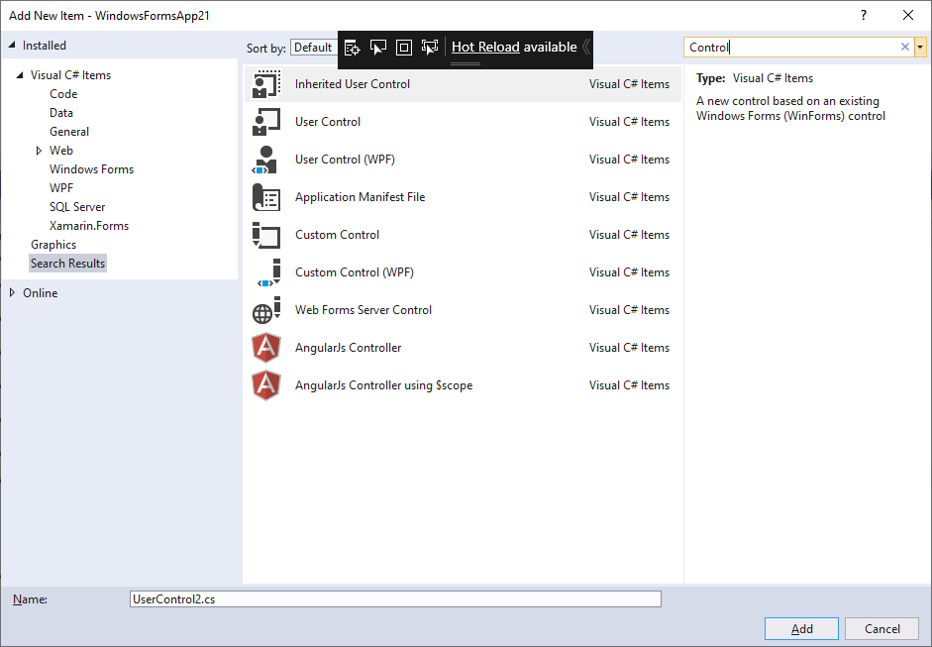Click Visual C# Items label in Custom Control row
Viewport: 932px width, 647px height.
[629, 235]
